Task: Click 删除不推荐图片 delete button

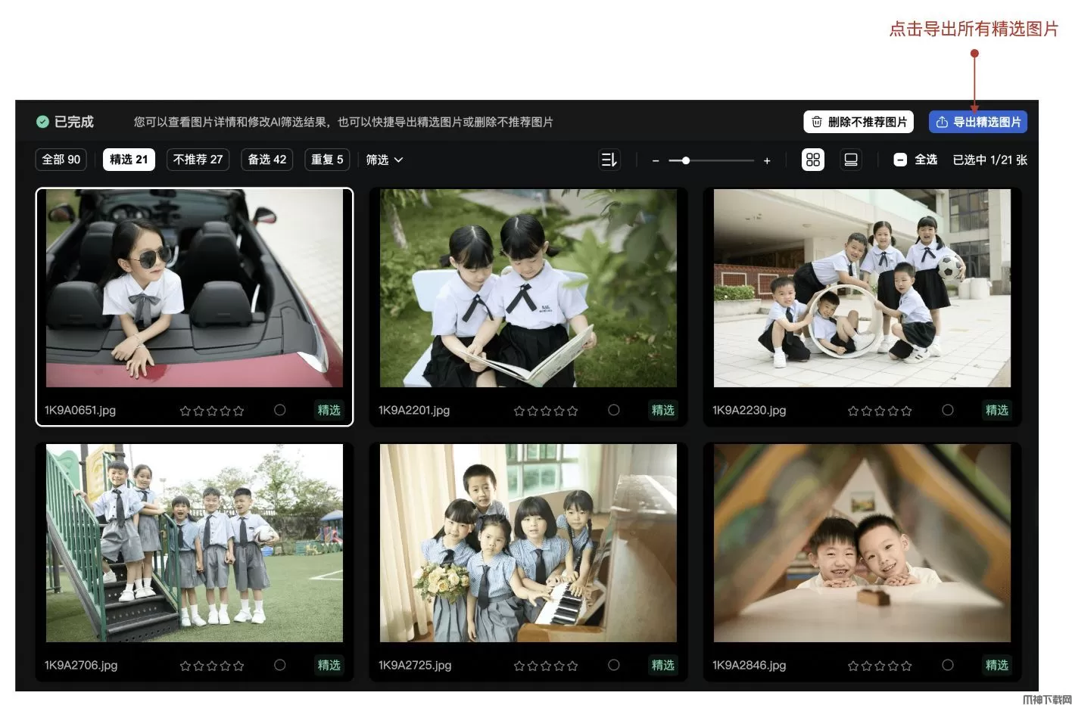Action: (859, 122)
